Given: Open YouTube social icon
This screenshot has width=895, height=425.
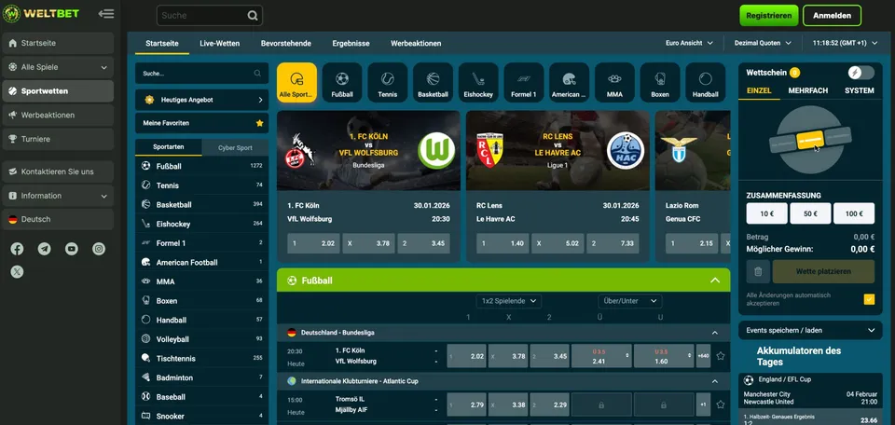Looking at the screenshot, I should [72, 249].
